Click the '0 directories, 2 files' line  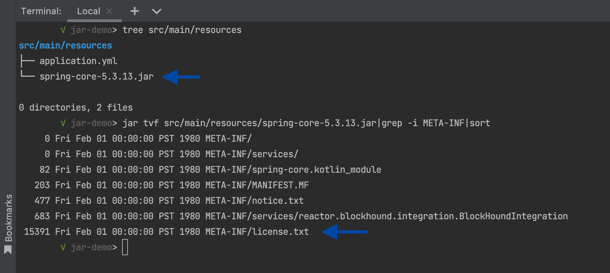click(76, 107)
